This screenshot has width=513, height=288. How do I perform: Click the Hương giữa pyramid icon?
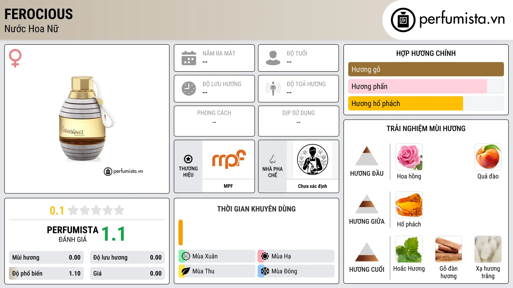coord(367,204)
